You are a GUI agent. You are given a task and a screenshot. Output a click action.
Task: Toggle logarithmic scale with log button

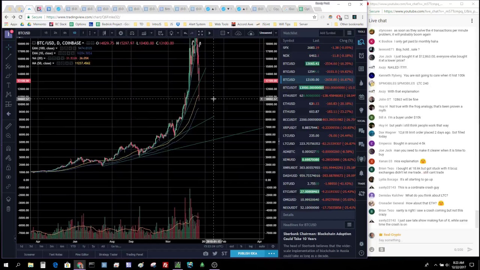point(250,246)
